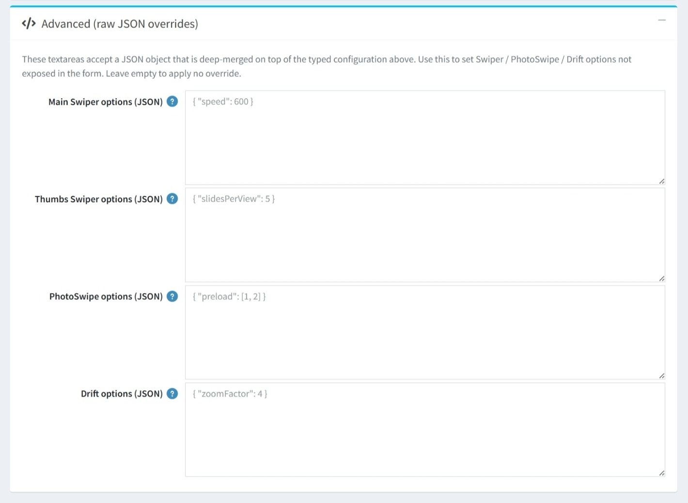The height and width of the screenshot is (503, 688).
Task: Open help tooltip for Main Swiper options
Action: 172,102
